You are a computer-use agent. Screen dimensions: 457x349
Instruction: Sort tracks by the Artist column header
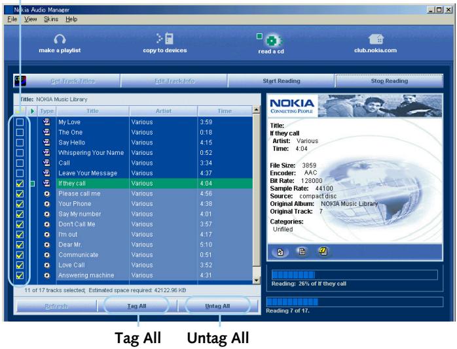(x=164, y=111)
